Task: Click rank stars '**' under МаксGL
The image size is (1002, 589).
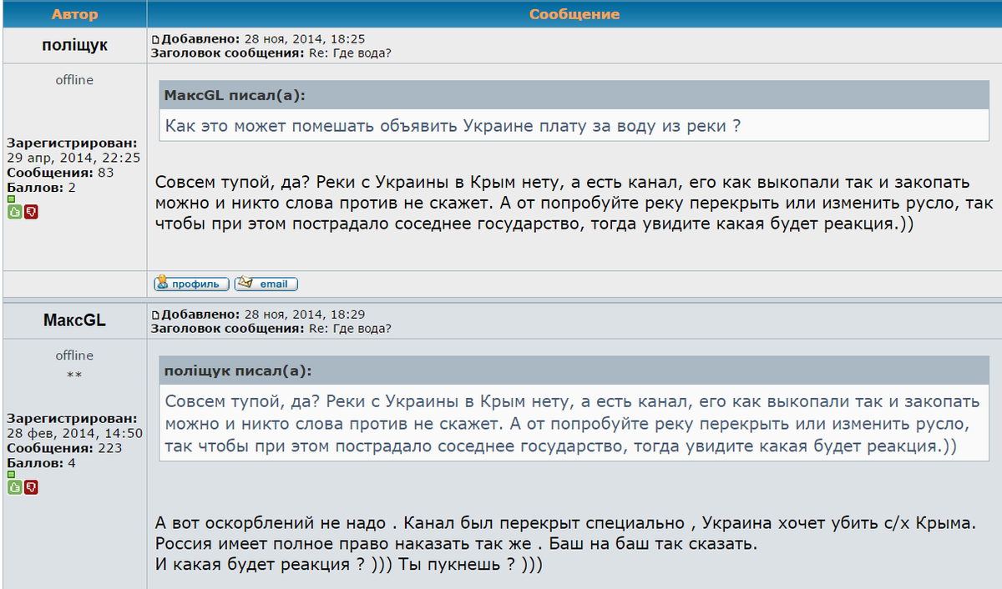Action: click(74, 375)
